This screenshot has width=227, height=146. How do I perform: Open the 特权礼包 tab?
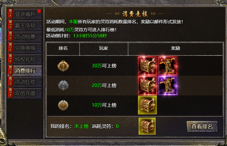coord(25,60)
